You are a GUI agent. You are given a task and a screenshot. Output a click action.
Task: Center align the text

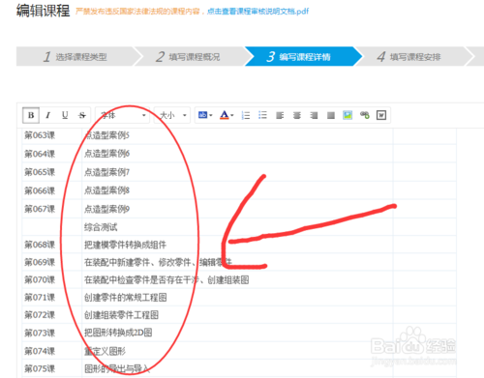click(x=297, y=115)
